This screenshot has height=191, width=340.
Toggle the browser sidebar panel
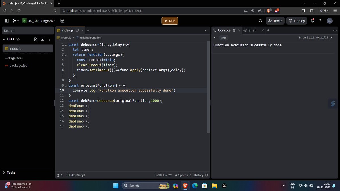coord(303,11)
